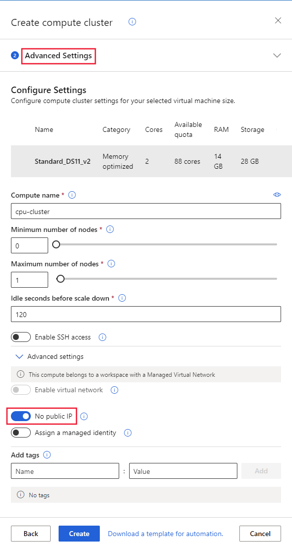The height and width of the screenshot is (554, 292).
Task: Click info icon beside Create compute cluster title
Action: [132, 22]
